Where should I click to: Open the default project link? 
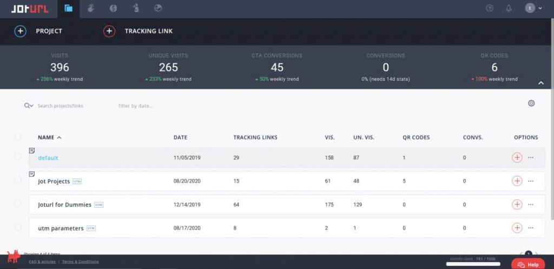pyautogui.click(x=48, y=158)
